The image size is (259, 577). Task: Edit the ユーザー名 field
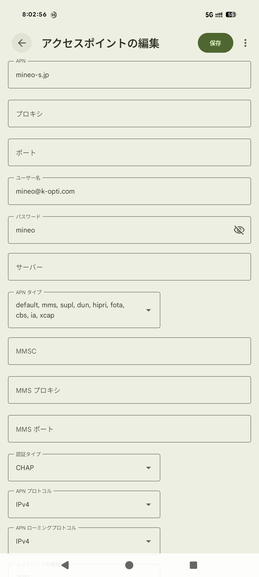(x=129, y=191)
